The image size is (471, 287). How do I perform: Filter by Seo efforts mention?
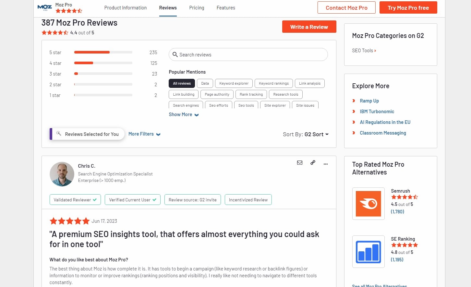(x=219, y=105)
